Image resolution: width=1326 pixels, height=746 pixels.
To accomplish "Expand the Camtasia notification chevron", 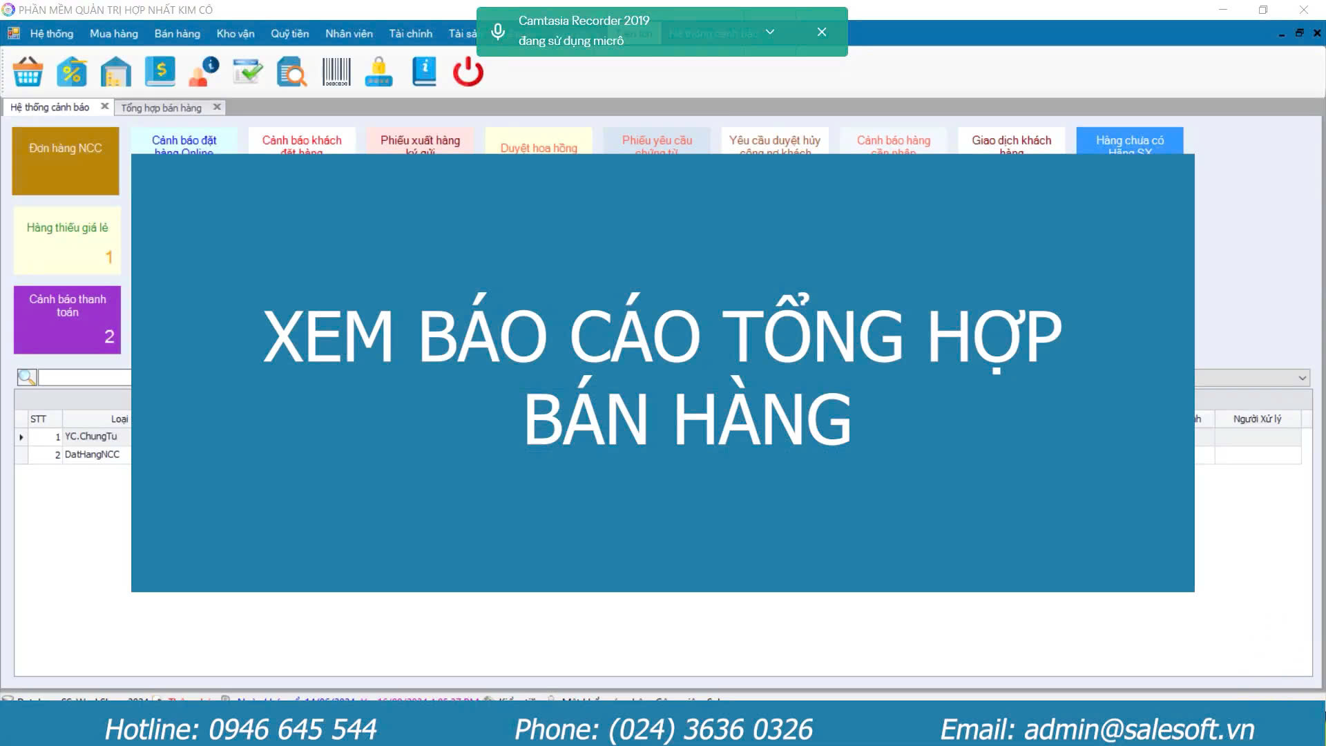I will [770, 32].
